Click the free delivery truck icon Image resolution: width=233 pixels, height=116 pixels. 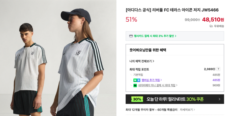click(x=211, y=26)
